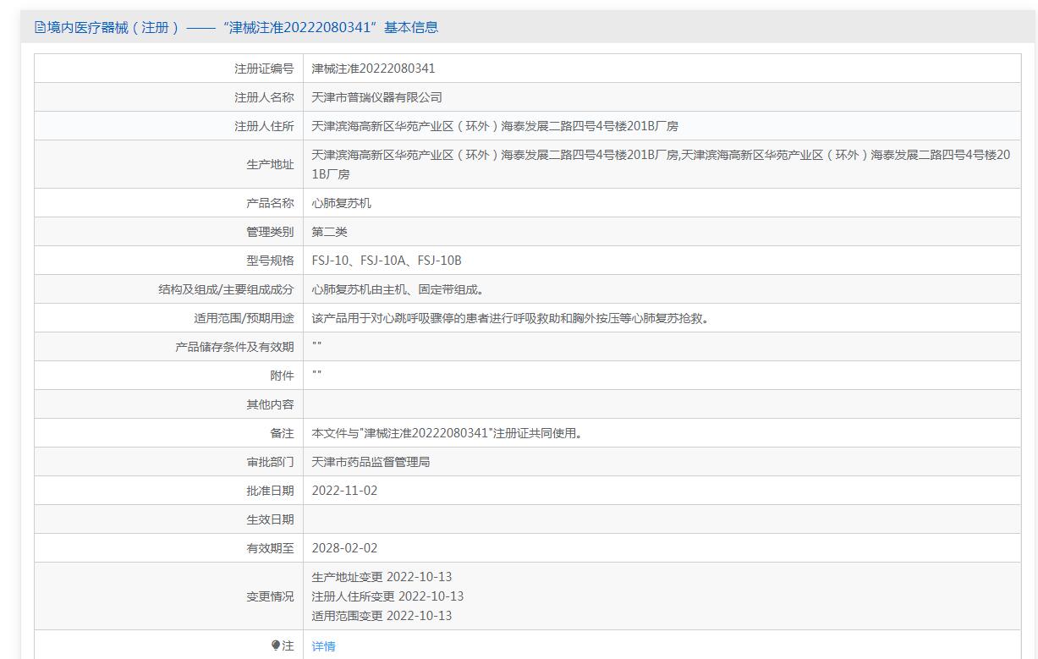
Task: Select the production address value text
Action: pyautogui.click(x=662, y=165)
